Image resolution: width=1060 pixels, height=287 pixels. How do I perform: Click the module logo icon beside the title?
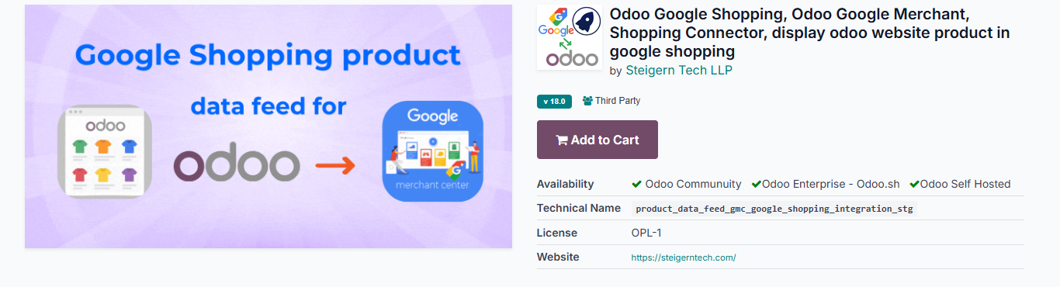tap(570, 38)
